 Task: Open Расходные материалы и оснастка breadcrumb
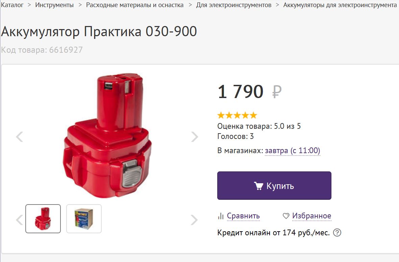pyautogui.click(x=135, y=5)
